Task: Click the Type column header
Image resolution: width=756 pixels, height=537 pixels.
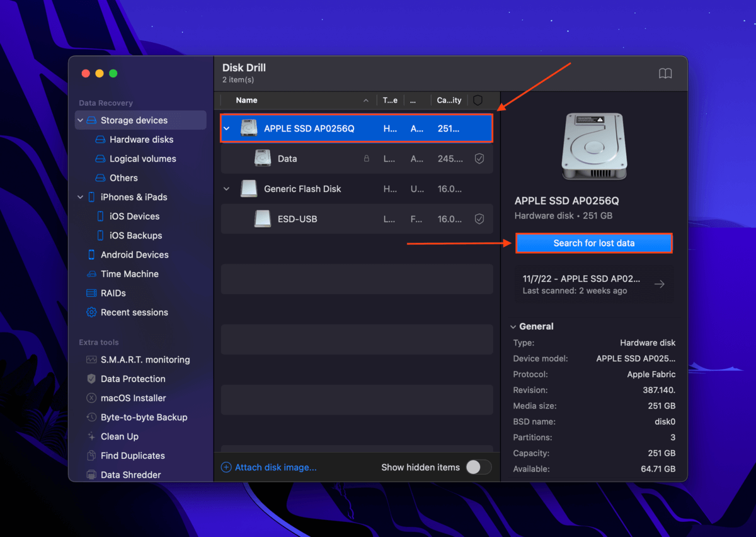Action: [x=391, y=100]
